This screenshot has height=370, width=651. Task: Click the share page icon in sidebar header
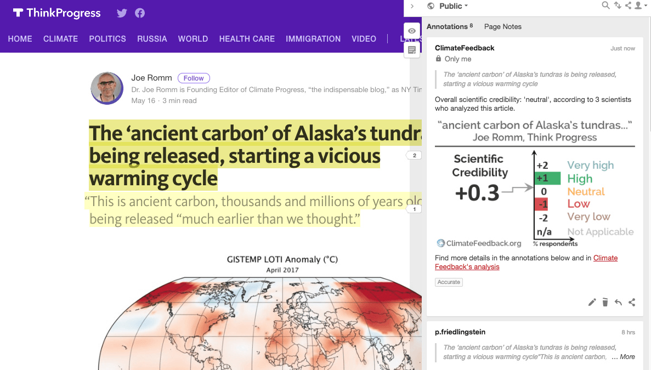tap(628, 5)
